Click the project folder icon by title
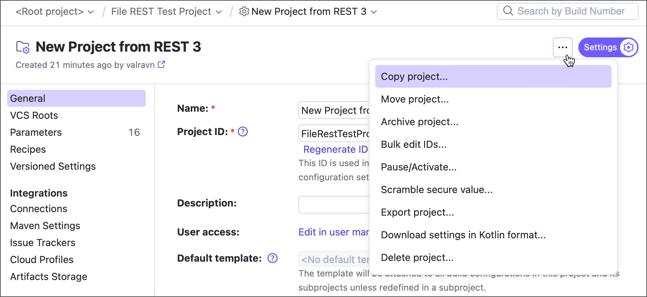The width and height of the screenshot is (647, 297). [23, 47]
